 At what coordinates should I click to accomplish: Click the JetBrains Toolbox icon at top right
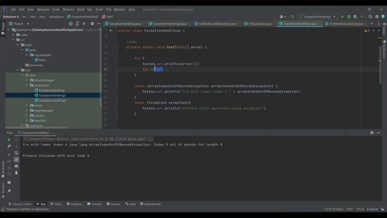coord(383,16)
